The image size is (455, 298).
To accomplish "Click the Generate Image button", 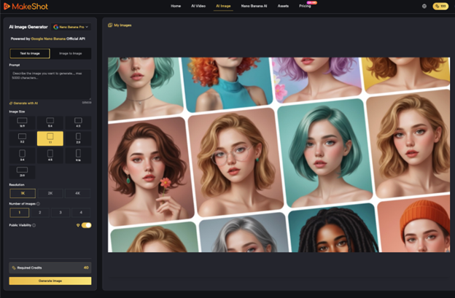I will [x=50, y=281].
